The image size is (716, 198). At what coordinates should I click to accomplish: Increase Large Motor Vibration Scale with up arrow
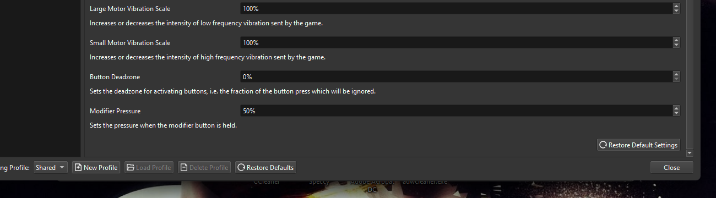(676, 6)
